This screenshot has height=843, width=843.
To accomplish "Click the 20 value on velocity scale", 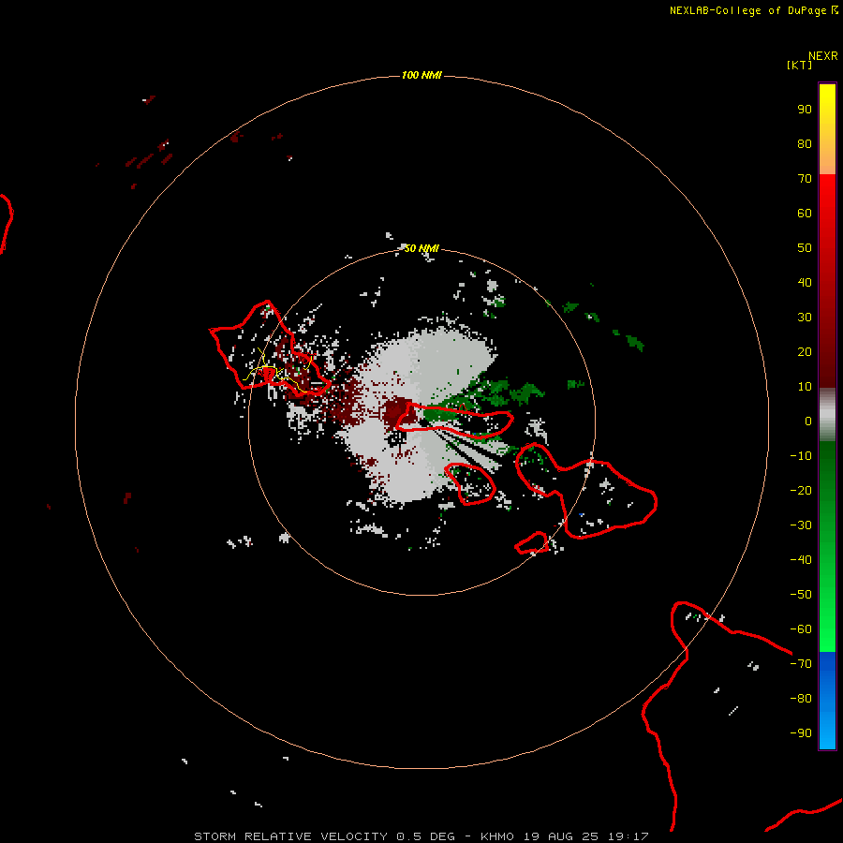I will click(x=805, y=352).
